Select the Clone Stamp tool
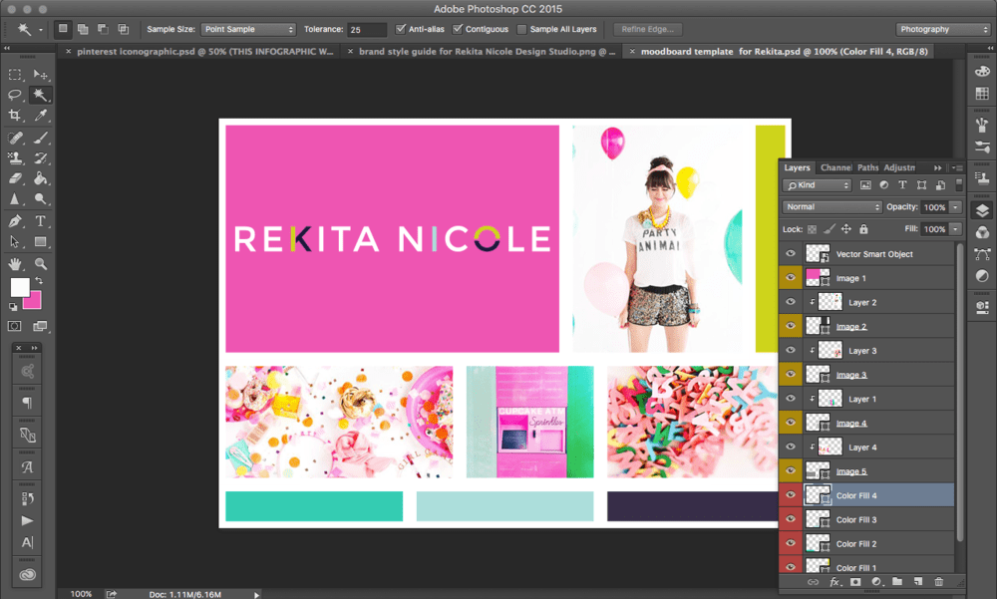 (15, 157)
